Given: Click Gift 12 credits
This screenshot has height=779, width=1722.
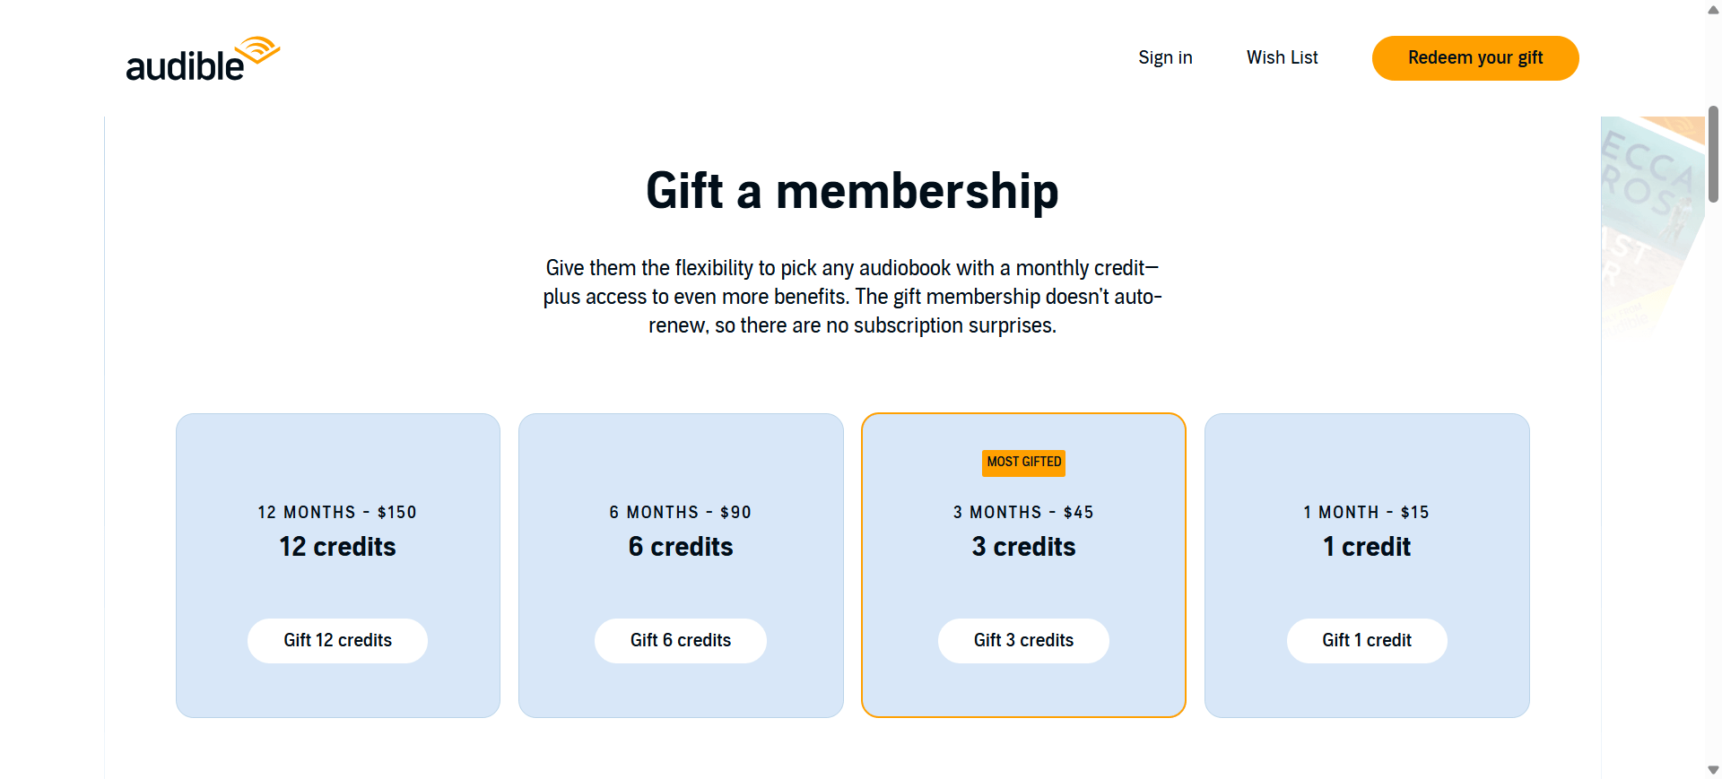Looking at the screenshot, I should click(x=337, y=640).
